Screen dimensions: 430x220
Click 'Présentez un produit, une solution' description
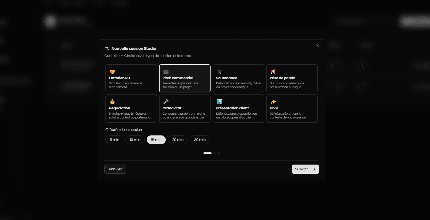click(180, 85)
